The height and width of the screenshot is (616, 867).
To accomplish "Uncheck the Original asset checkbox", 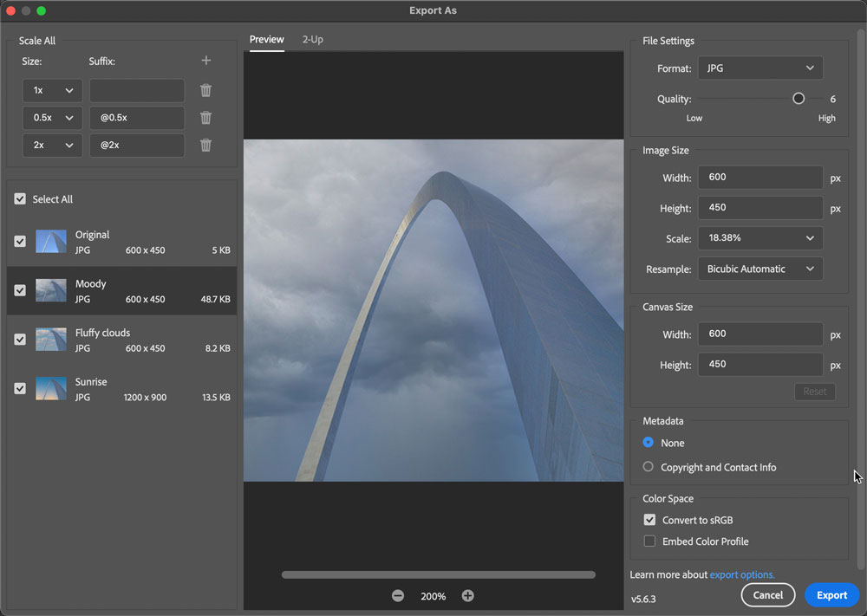I will click(x=20, y=242).
